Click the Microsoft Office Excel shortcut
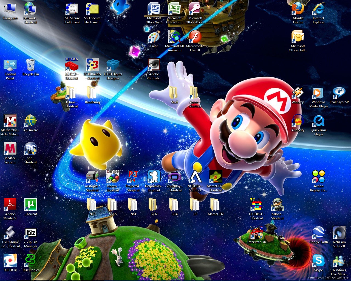This screenshot has height=281, width=351. tap(174, 9)
